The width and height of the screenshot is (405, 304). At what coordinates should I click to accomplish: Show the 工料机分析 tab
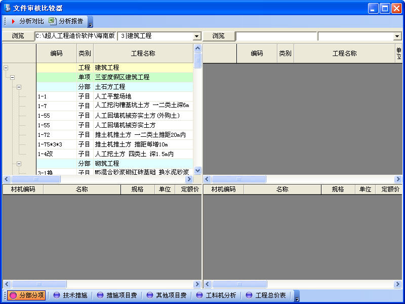click(216, 295)
